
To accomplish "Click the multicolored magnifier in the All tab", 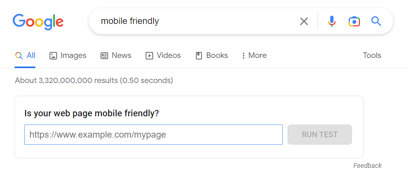I will click(19, 56).
